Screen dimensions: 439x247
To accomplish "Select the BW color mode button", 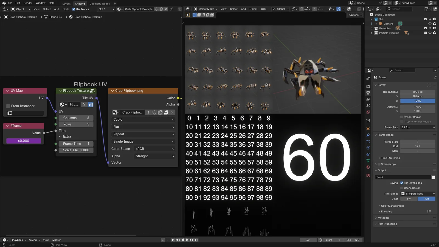I will pyautogui.click(x=409, y=199).
